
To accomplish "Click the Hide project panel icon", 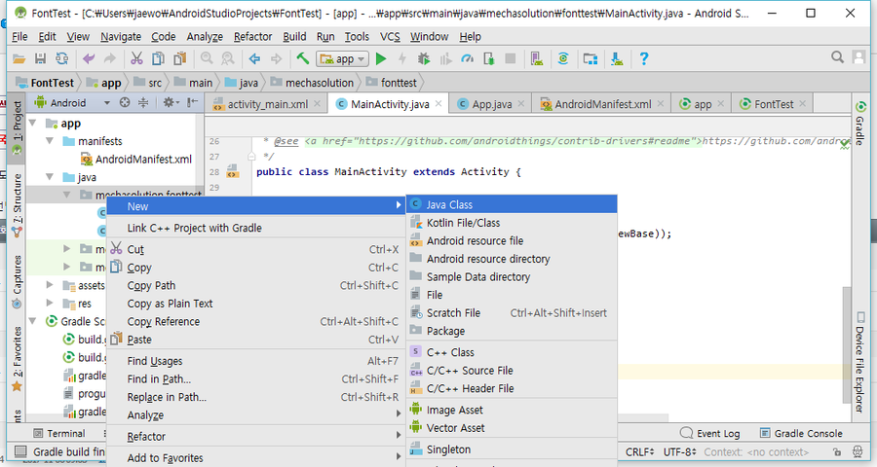I will (192, 102).
